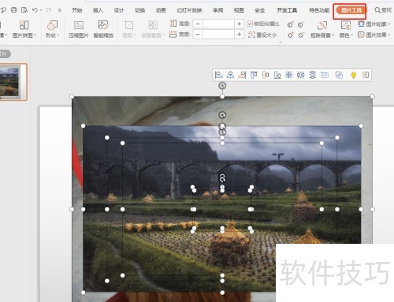
Task: Switch to the 安全 tab
Action: (260, 10)
